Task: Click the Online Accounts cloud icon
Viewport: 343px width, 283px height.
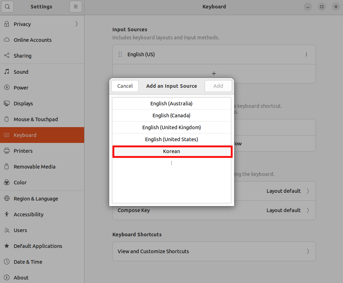Action: click(7, 40)
